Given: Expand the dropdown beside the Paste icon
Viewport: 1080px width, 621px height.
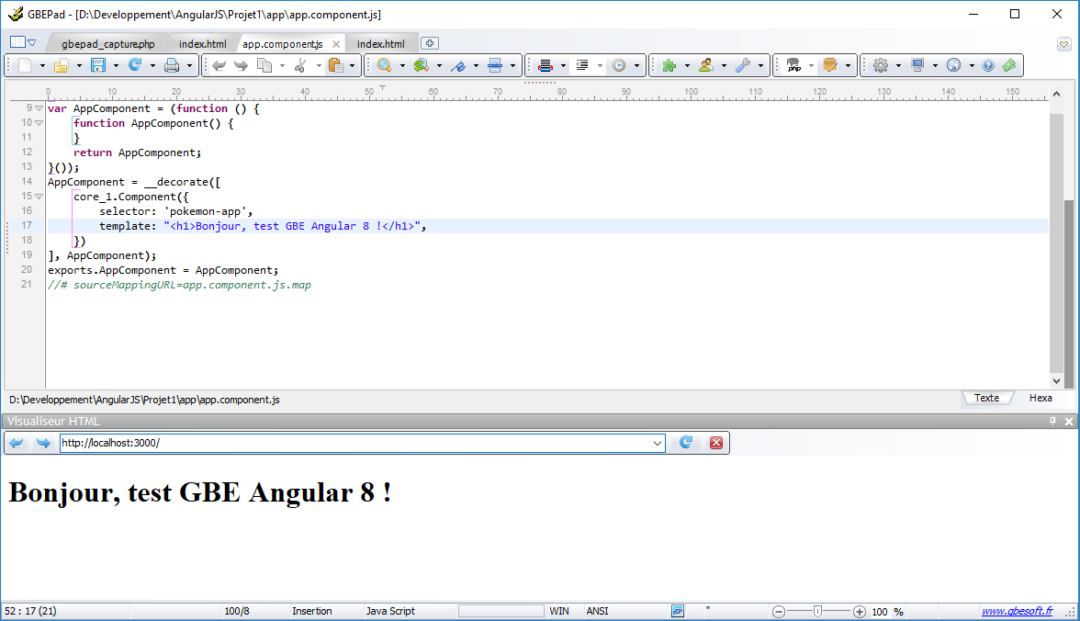Looking at the screenshot, I should 352,66.
